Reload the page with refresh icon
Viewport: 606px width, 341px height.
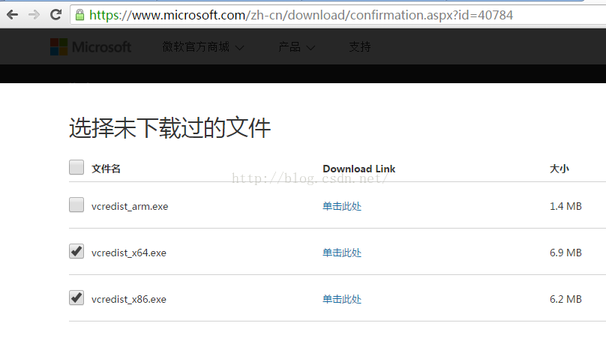(x=56, y=15)
